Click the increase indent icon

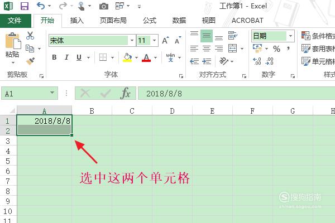click(207, 61)
